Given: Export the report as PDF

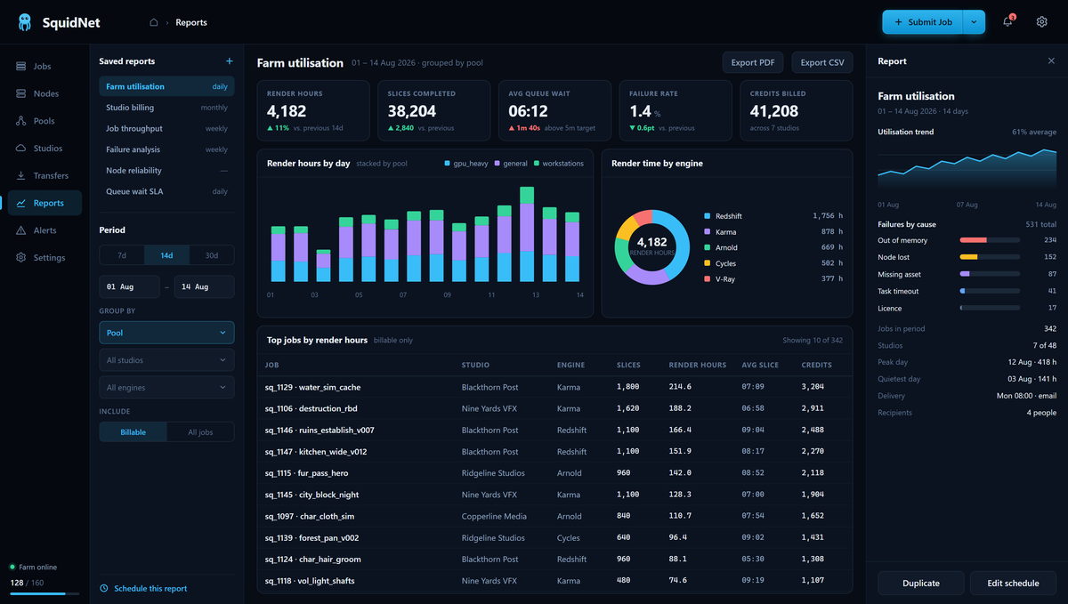Looking at the screenshot, I should coord(753,62).
